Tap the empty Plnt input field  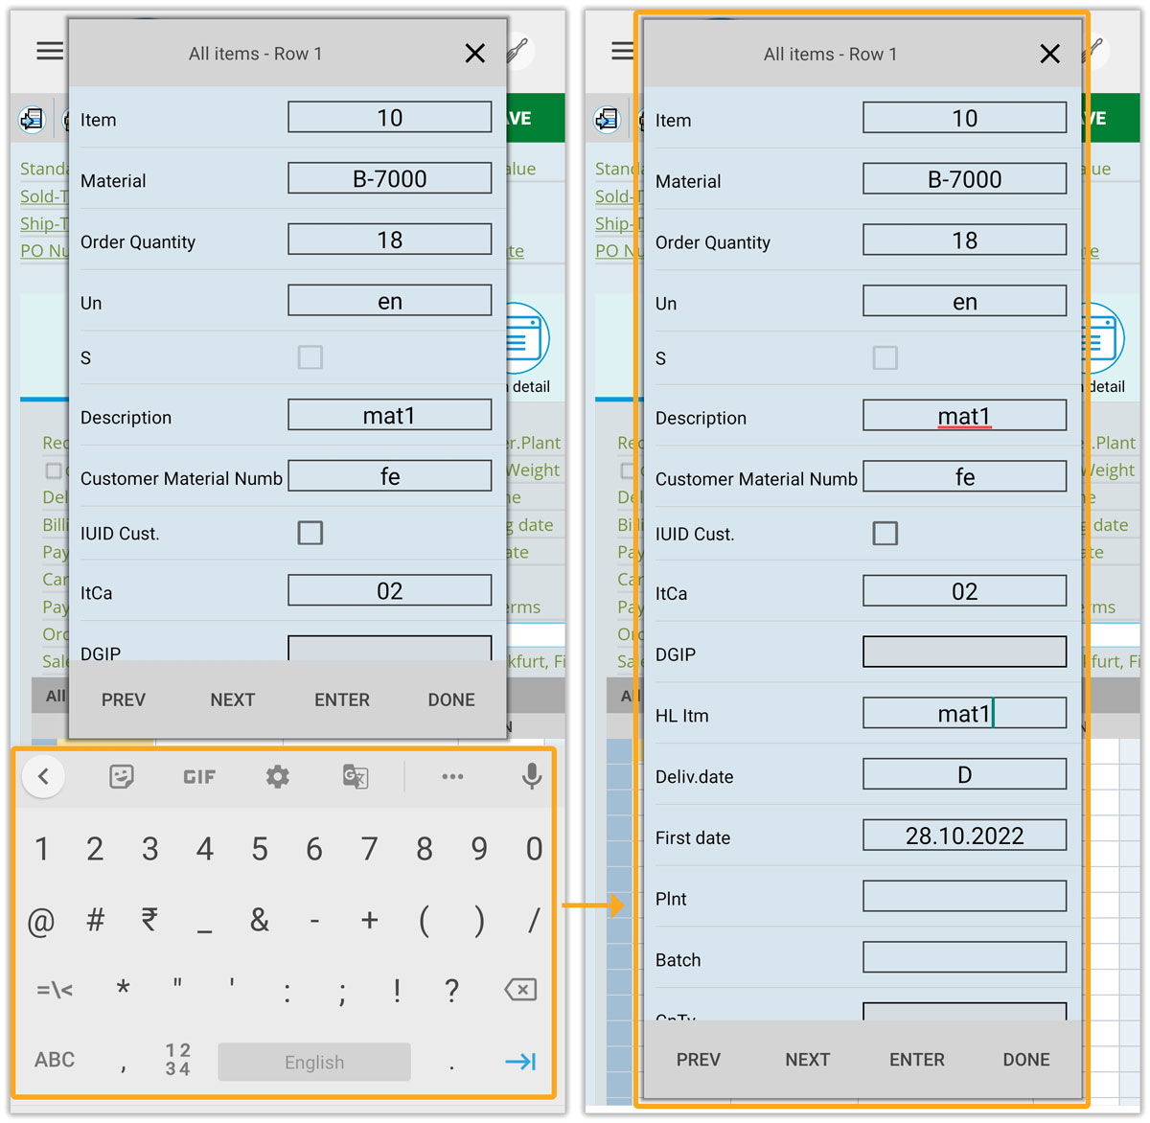(x=964, y=897)
